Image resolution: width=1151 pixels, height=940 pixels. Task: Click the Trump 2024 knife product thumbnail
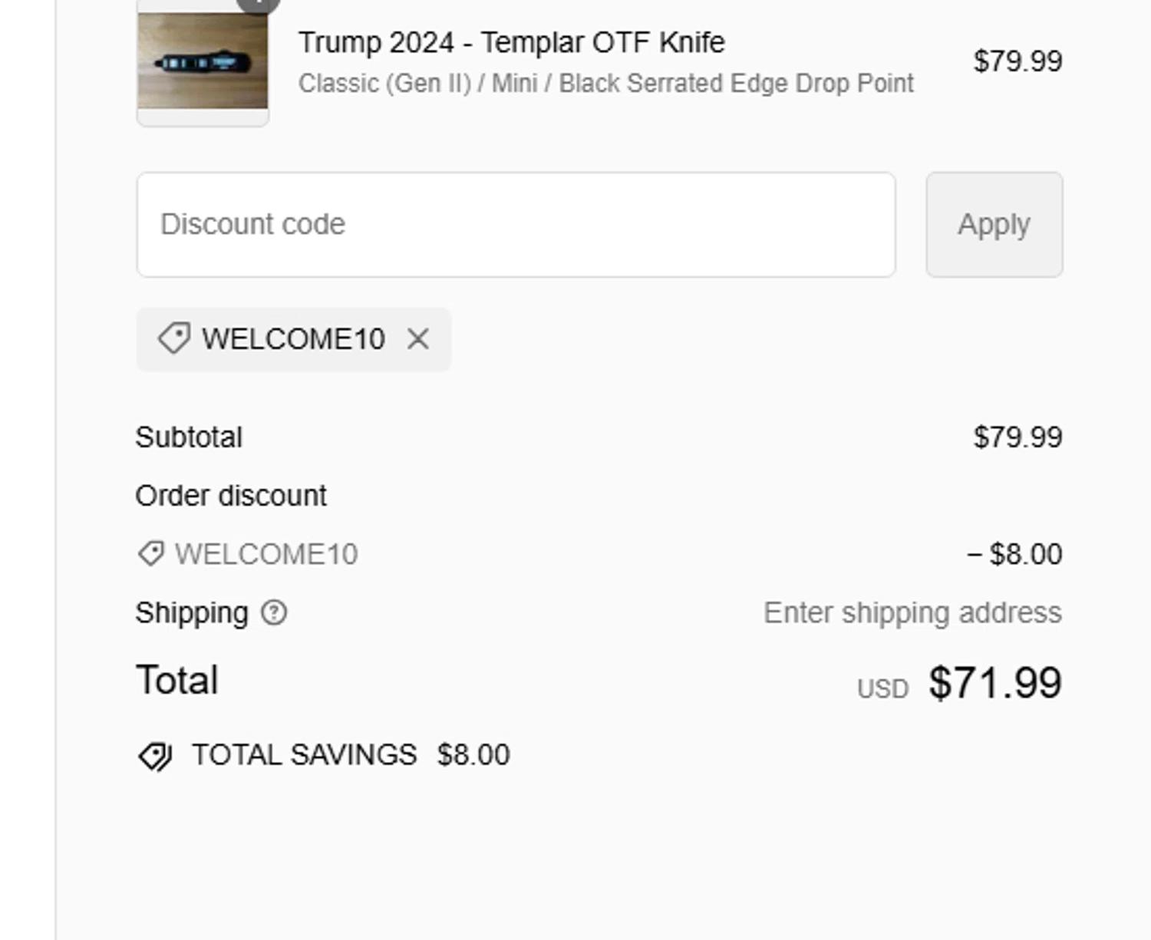click(203, 63)
